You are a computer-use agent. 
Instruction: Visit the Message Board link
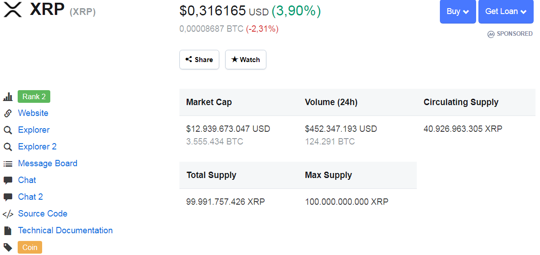(48, 164)
